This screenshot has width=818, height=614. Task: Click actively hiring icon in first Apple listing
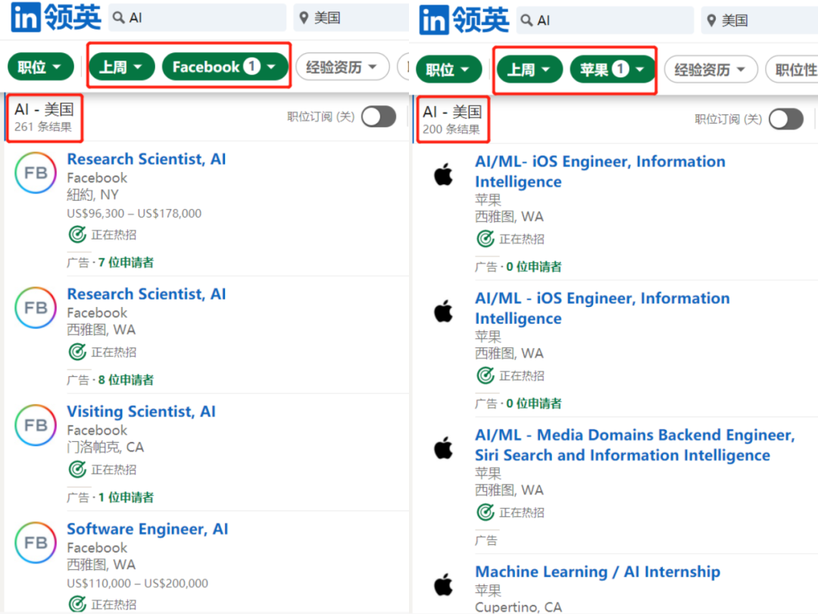click(x=485, y=239)
